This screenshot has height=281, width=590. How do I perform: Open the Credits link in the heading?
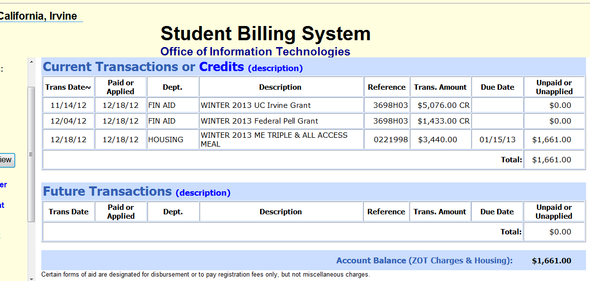pos(221,67)
